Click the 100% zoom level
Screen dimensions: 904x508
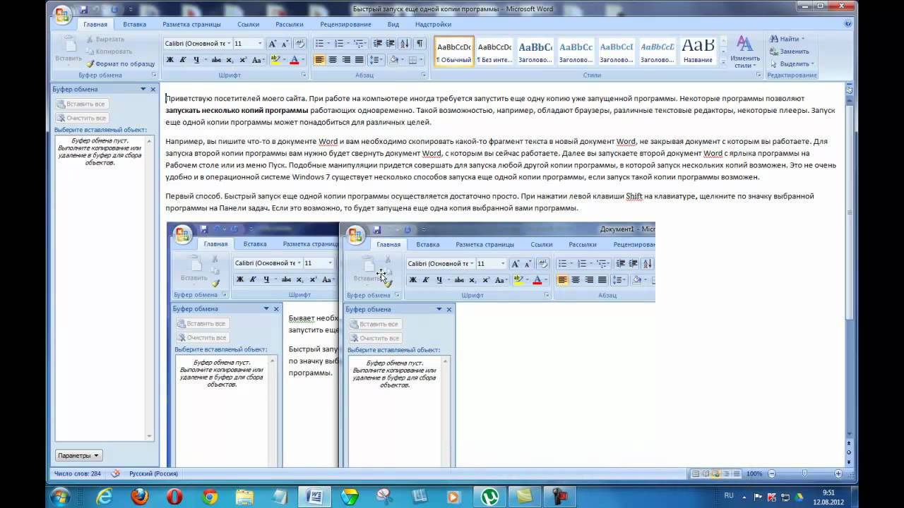pyautogui.click(x=754, y=473)
